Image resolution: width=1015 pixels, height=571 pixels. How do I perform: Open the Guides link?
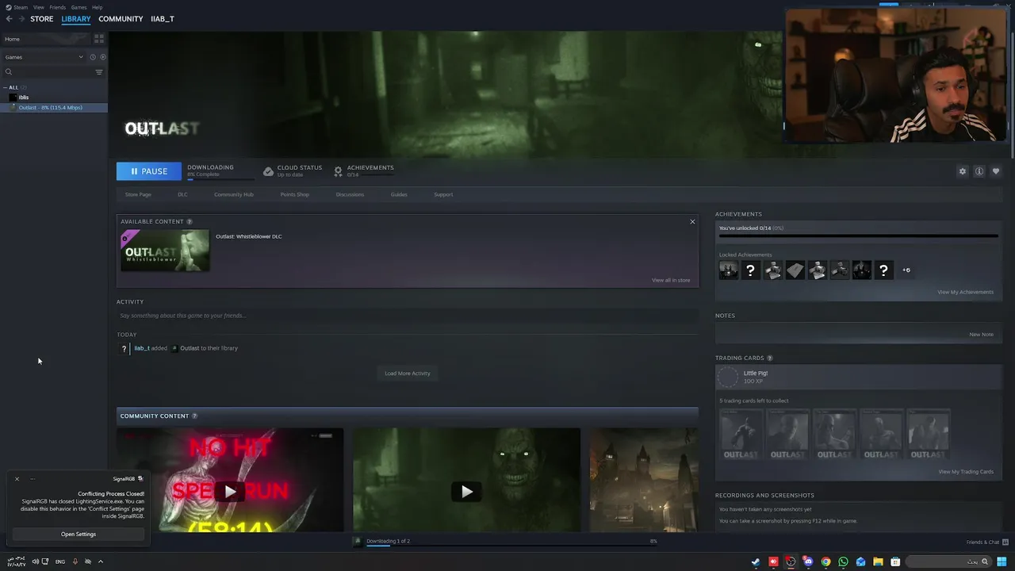click(x=399, y=194)
